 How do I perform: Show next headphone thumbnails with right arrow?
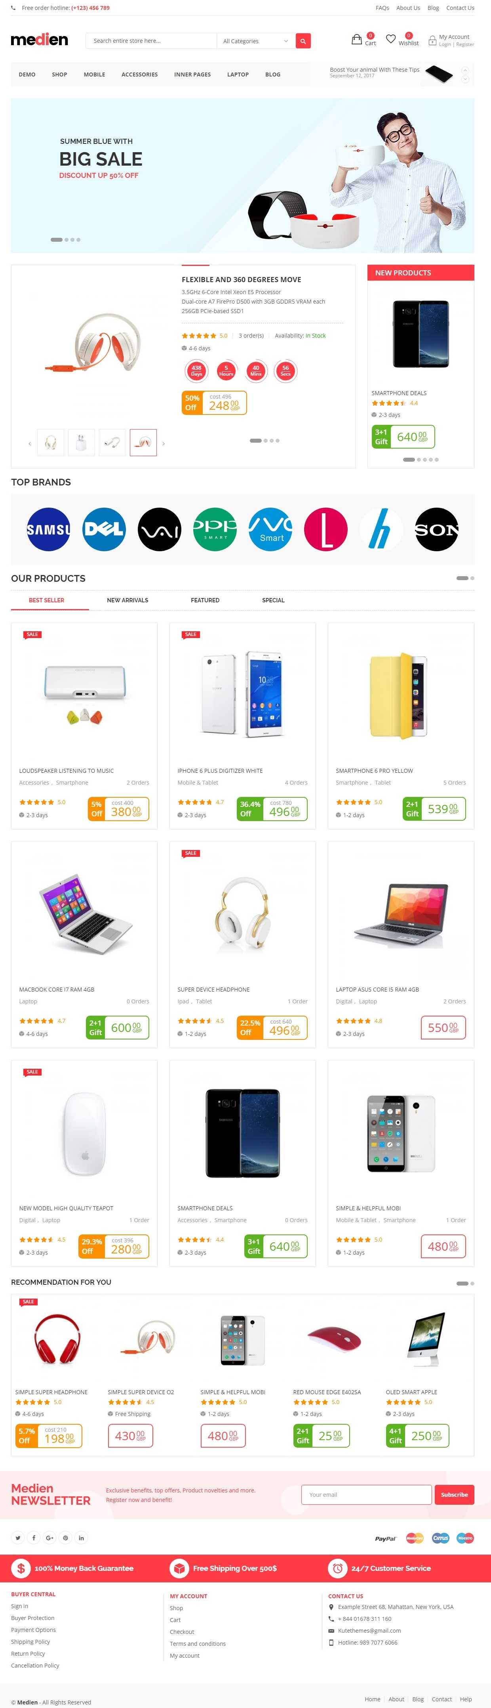tap(164, 443)
